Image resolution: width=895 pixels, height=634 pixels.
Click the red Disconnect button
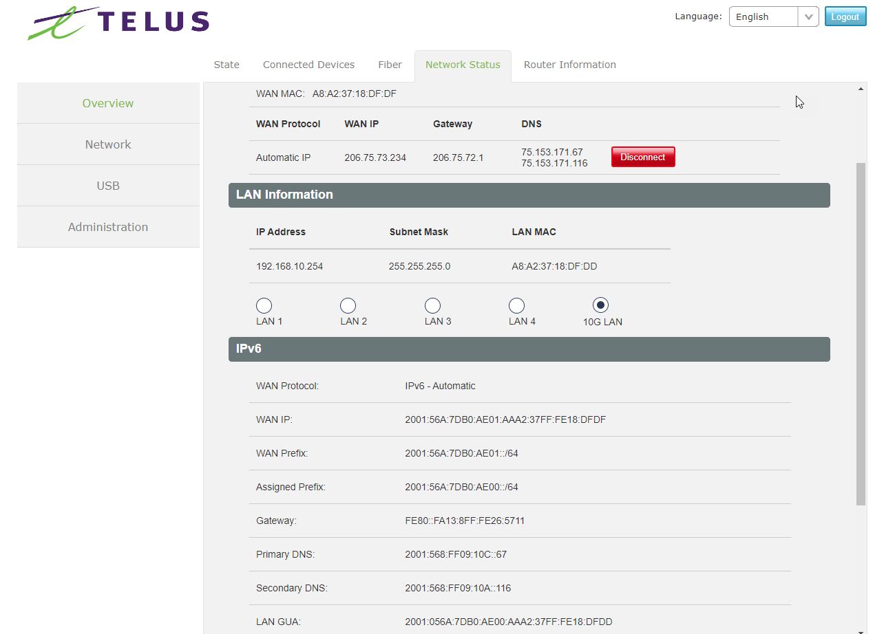(x=643, y=157)
